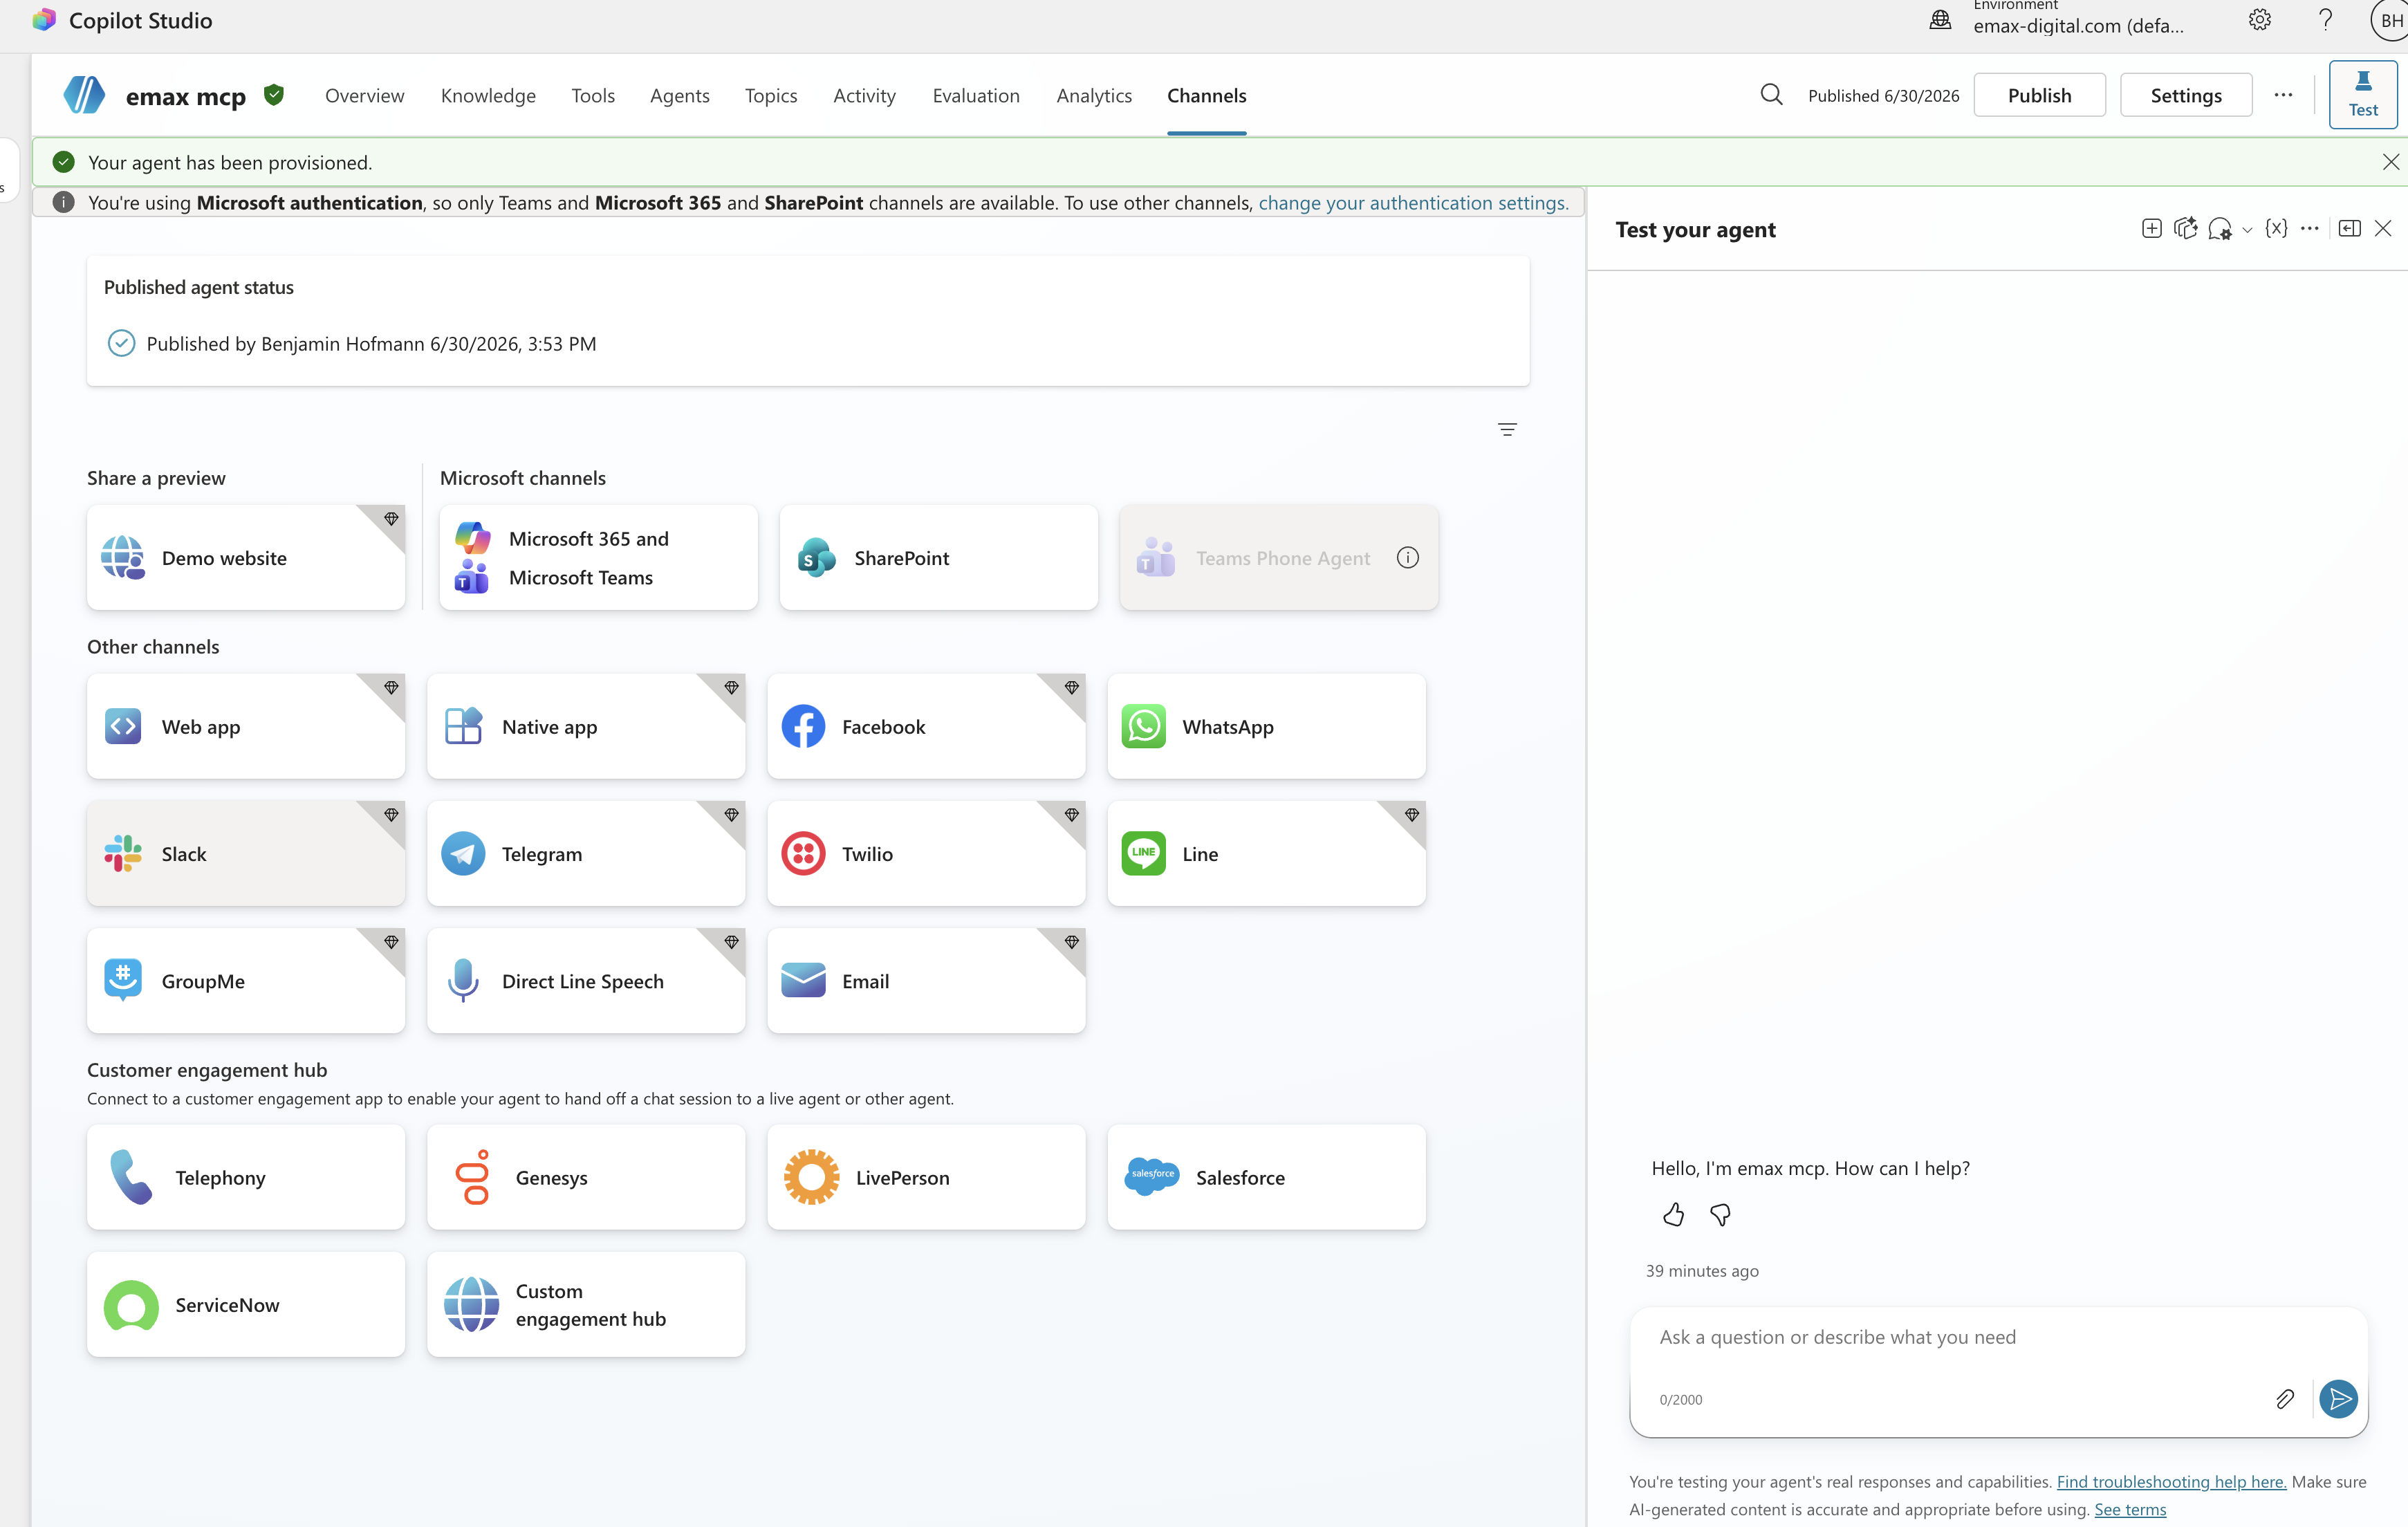Open the sparkle stacked-pages icon in test pane
This screenshot has height=1527, width=2408.
pos(2185,229)
